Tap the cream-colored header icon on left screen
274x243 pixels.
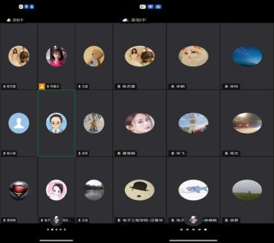[21, 7]
